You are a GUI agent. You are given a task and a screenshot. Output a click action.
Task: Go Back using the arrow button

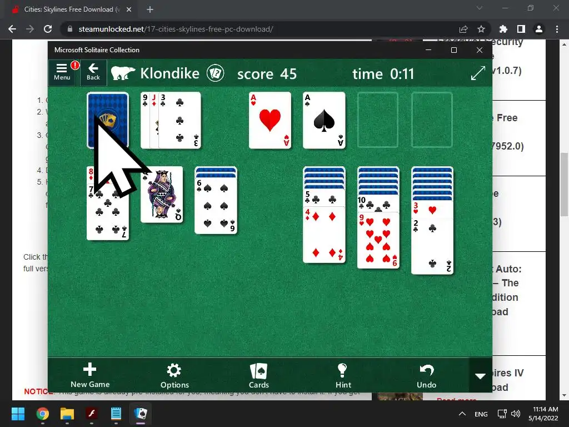[93, 72]
